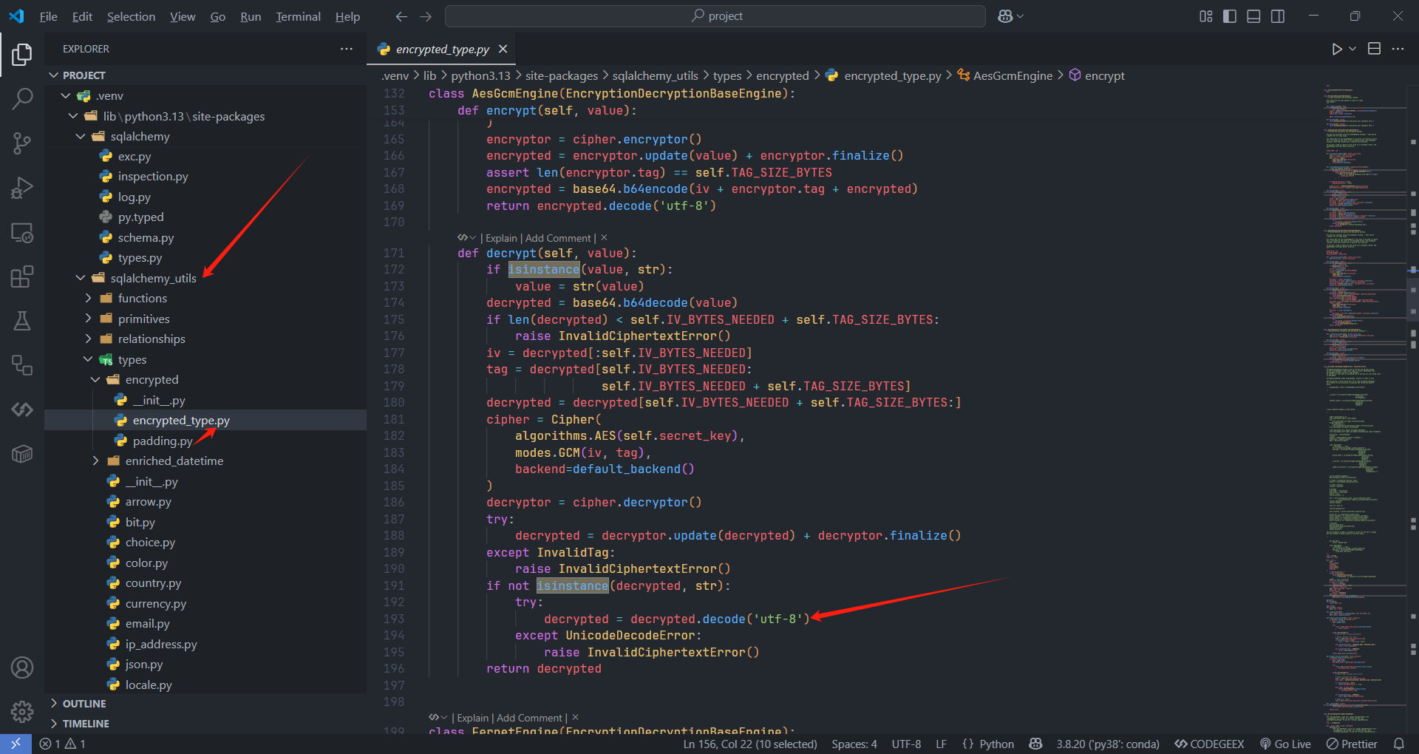Open the Testing flask view

pos(22,321)
